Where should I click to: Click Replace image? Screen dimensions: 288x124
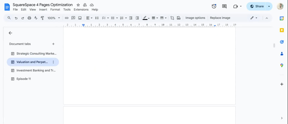tap(220, 18)
